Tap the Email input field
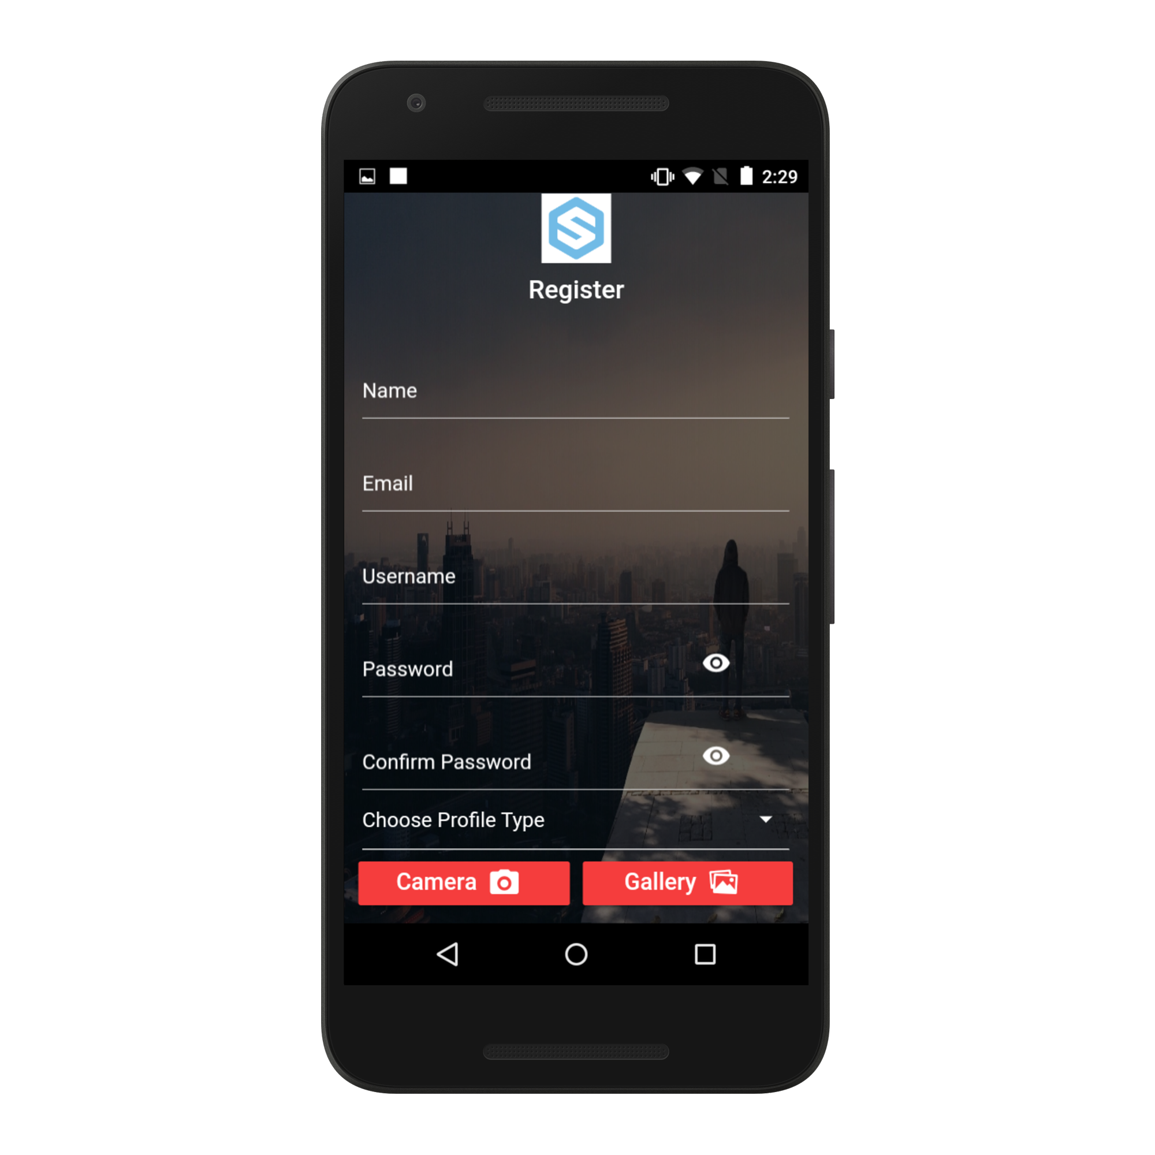This screenshot has width=1155, height=1155. 577,486
